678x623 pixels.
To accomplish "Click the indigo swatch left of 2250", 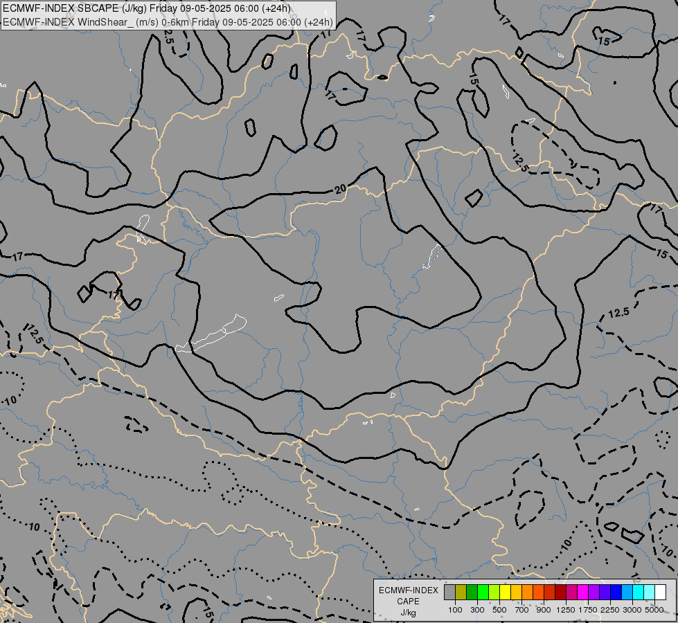I will click(x=605, y=592).
